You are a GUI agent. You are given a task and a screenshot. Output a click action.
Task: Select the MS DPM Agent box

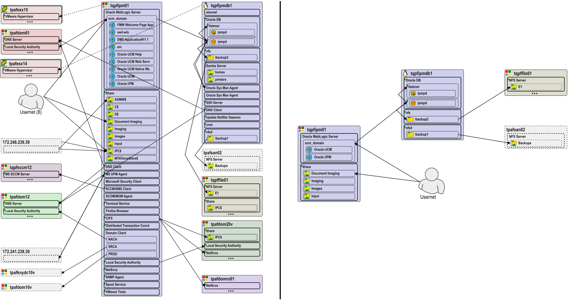pos(132,174)
